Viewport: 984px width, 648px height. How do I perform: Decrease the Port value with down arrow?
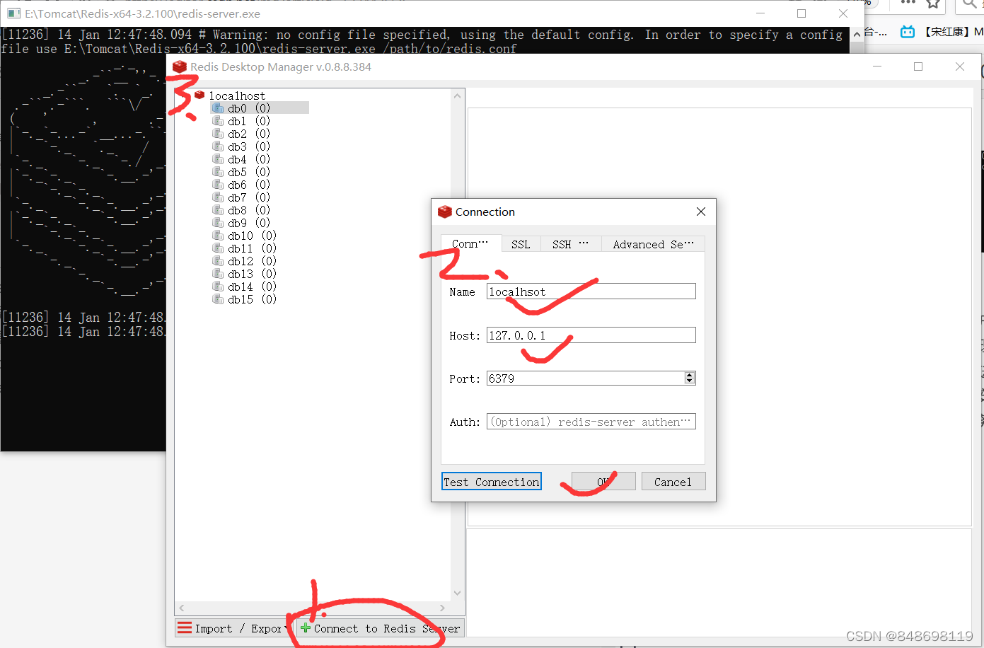tap(690, 382)
